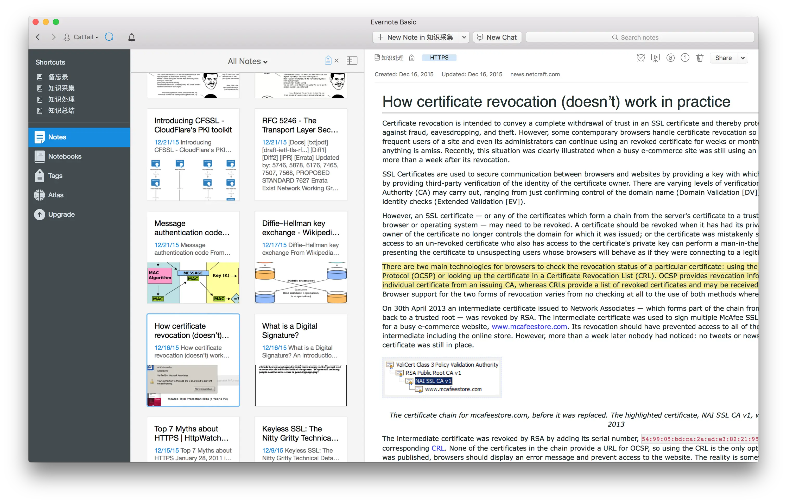Open the note info icon
Image resolution: width=787 pixels, height=503 pixels.
coord(685,58)
